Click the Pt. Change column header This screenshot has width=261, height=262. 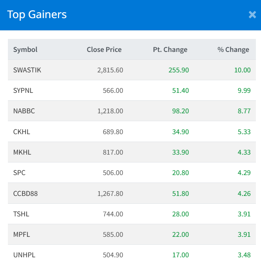(170, 50)
